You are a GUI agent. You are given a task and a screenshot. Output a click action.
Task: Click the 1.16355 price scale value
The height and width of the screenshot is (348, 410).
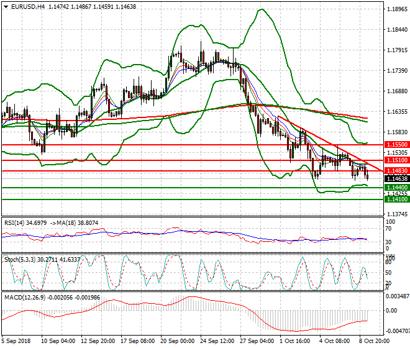(397, 112)
